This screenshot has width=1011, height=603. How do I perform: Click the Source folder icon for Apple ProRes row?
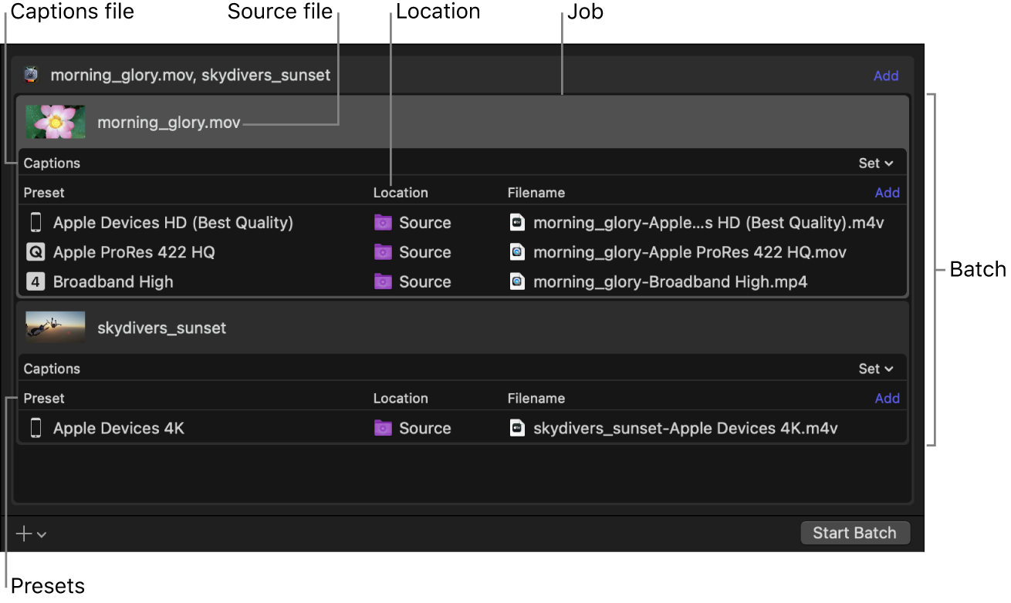(x=384, y=252)
